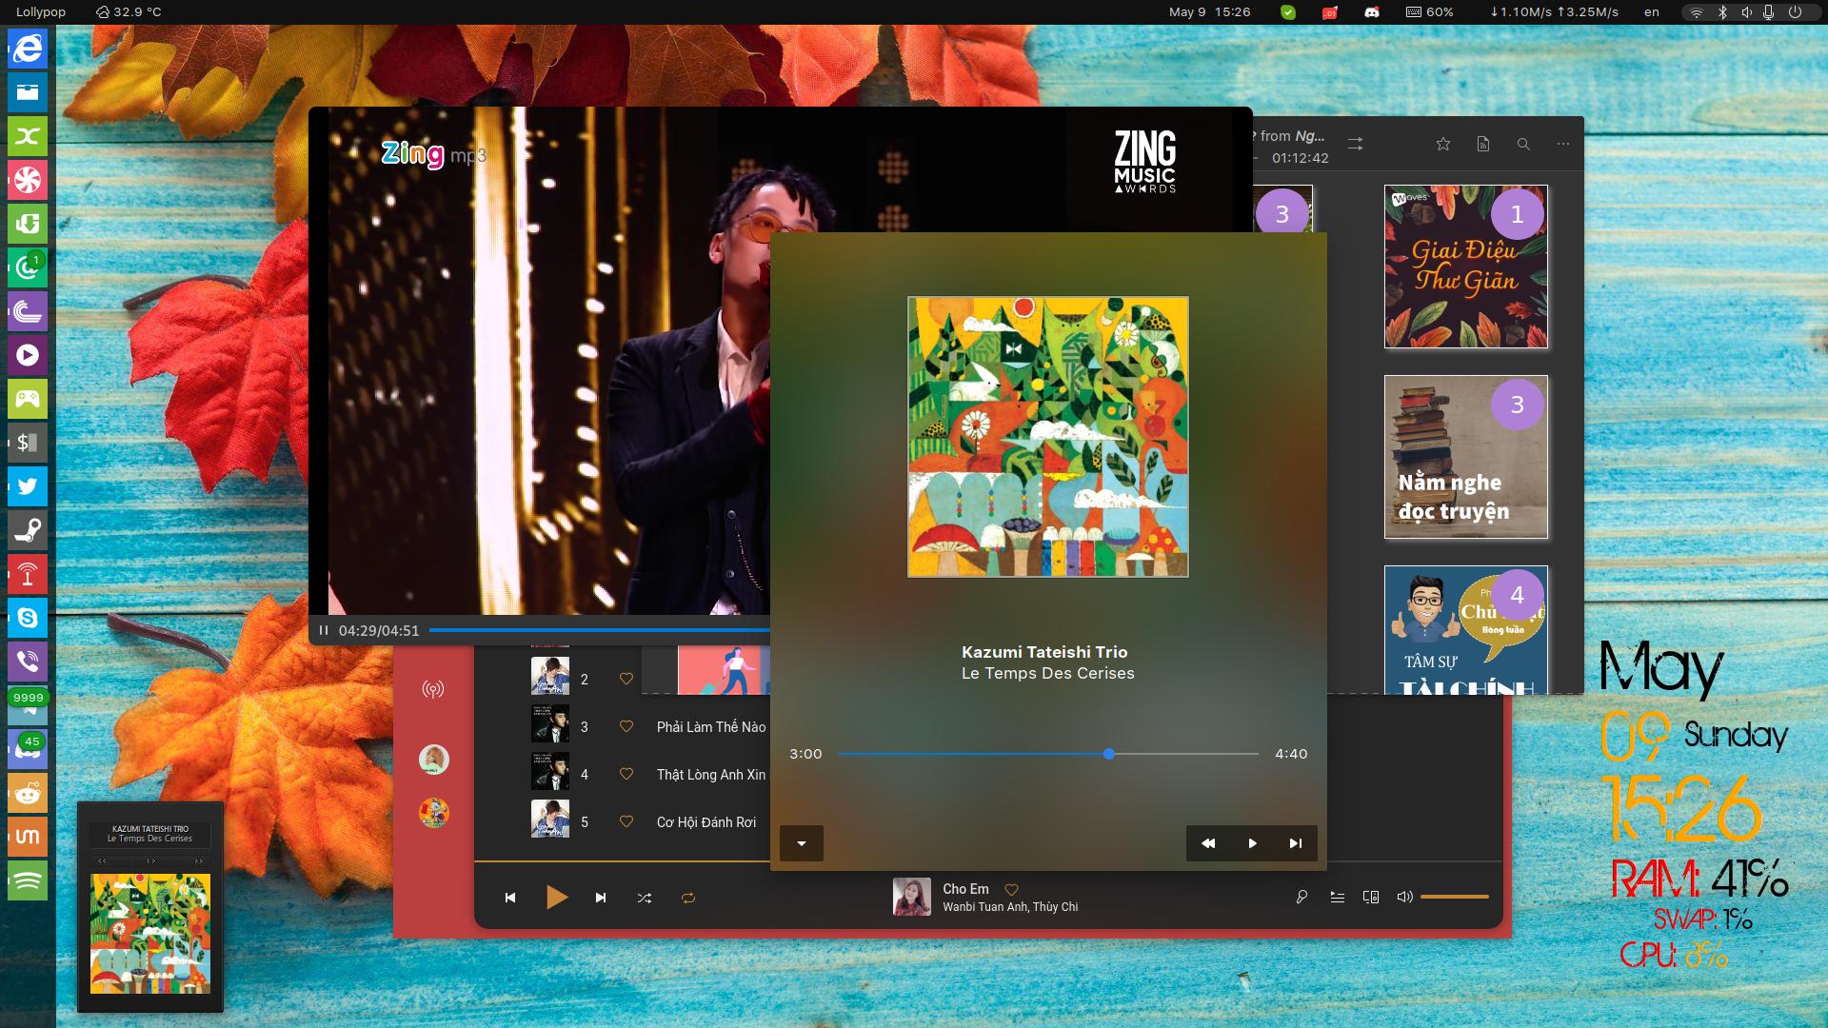Adjust Lollypop track position slider
1828x1028 pixels.
coord(1047,754)
